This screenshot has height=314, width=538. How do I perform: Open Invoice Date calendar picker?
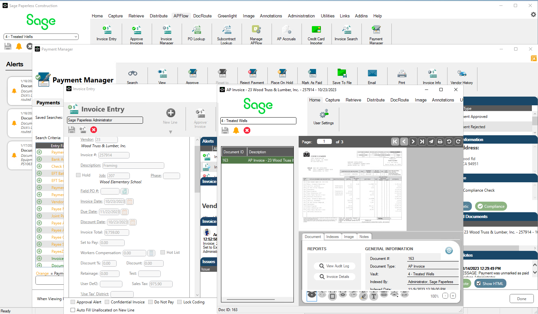(130, 202)
